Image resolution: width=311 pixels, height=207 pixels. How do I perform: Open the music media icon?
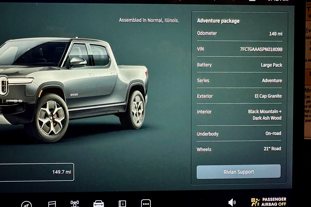[x=52, y=204]
